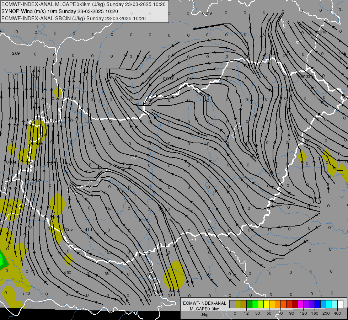The width and height of the screenshot is (348, 320).
Task: Click the map value 97.3
Action: point(33,98)
